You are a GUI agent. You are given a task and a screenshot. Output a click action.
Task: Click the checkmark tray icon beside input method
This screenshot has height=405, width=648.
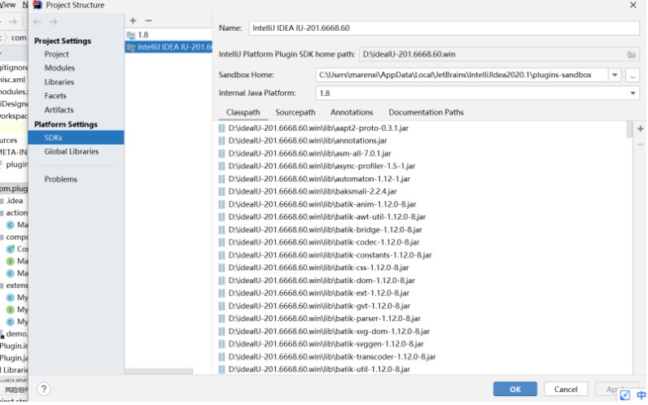(x=625, y=395)
